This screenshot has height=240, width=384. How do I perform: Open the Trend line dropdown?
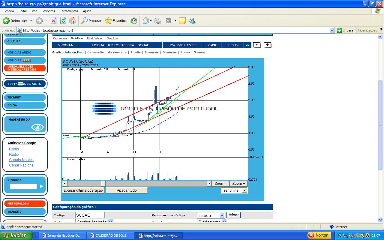click(x=244, y=190)
